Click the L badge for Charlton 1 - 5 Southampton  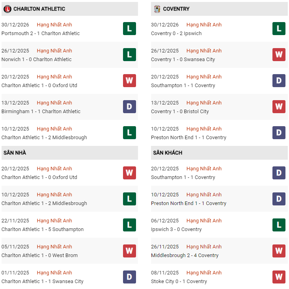[129, 225]
